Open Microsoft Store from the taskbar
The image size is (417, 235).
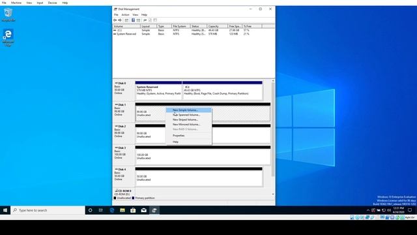[x=133, y=210]
